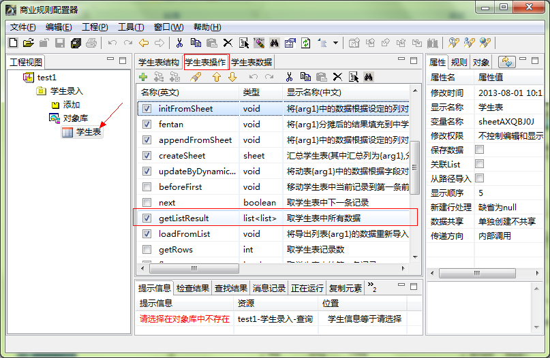Open the 工具(T) menu

point(131,27)
